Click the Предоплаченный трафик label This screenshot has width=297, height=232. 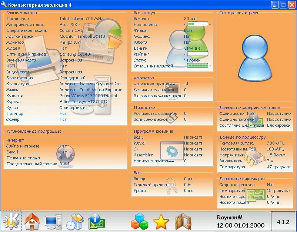click(31, 164)
